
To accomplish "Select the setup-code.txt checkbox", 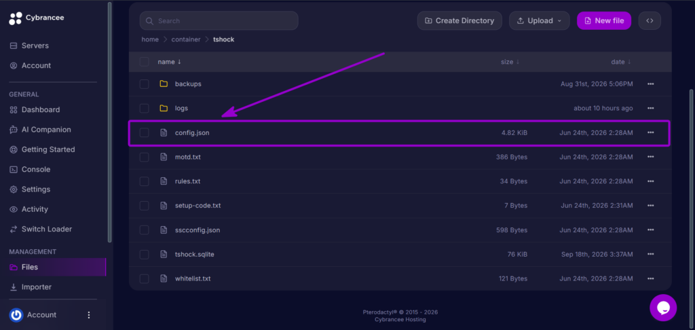I will [144, 206].
